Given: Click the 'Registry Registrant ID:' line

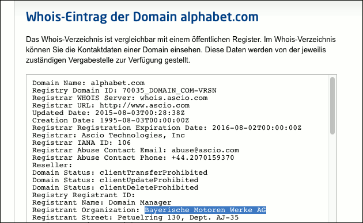Looking at the screenshot, I should (84, 195).
